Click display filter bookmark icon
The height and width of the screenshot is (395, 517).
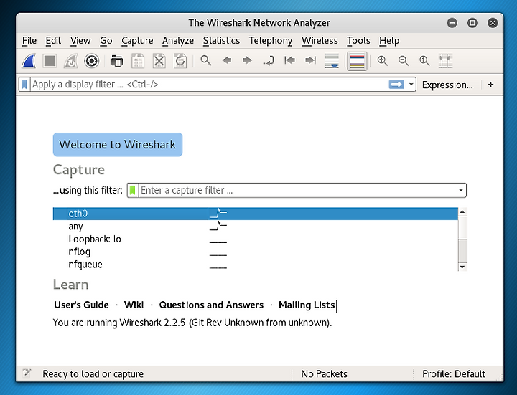coord(24,85)
